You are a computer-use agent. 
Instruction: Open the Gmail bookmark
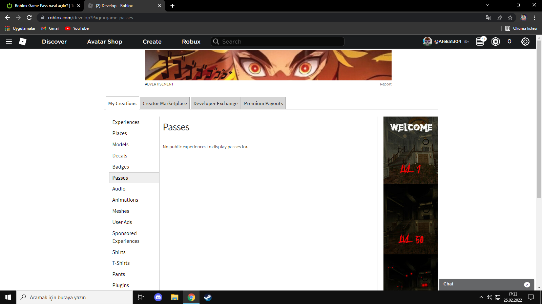tap(50, 28)
